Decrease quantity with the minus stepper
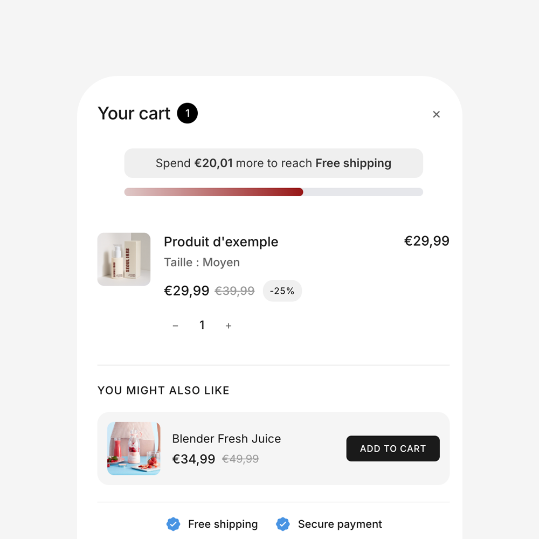Screen dimensions: 539x539 click(175, 325)
